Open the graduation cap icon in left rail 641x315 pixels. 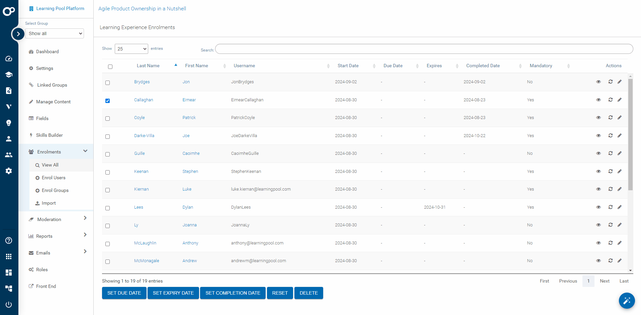click(x=9, y=75)
